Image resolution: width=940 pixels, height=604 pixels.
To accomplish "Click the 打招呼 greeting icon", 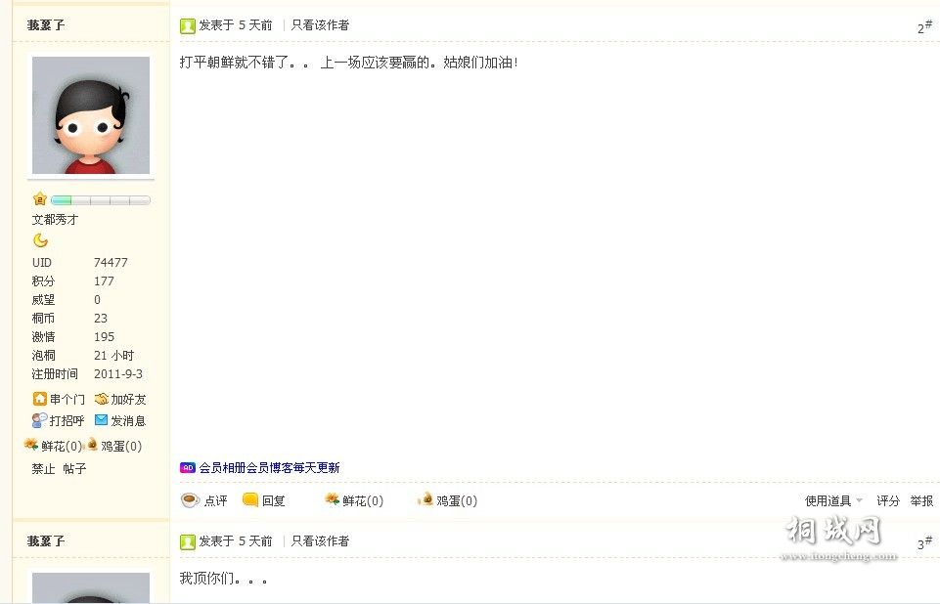I will click(39, 420).
